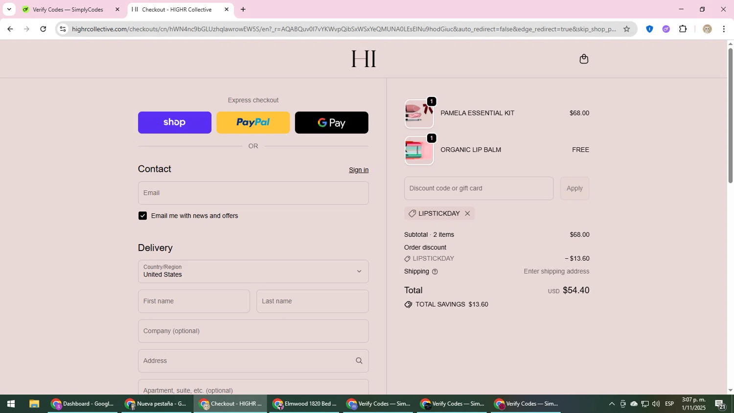Bookmark this page with star icon

(x=626, y=29)
